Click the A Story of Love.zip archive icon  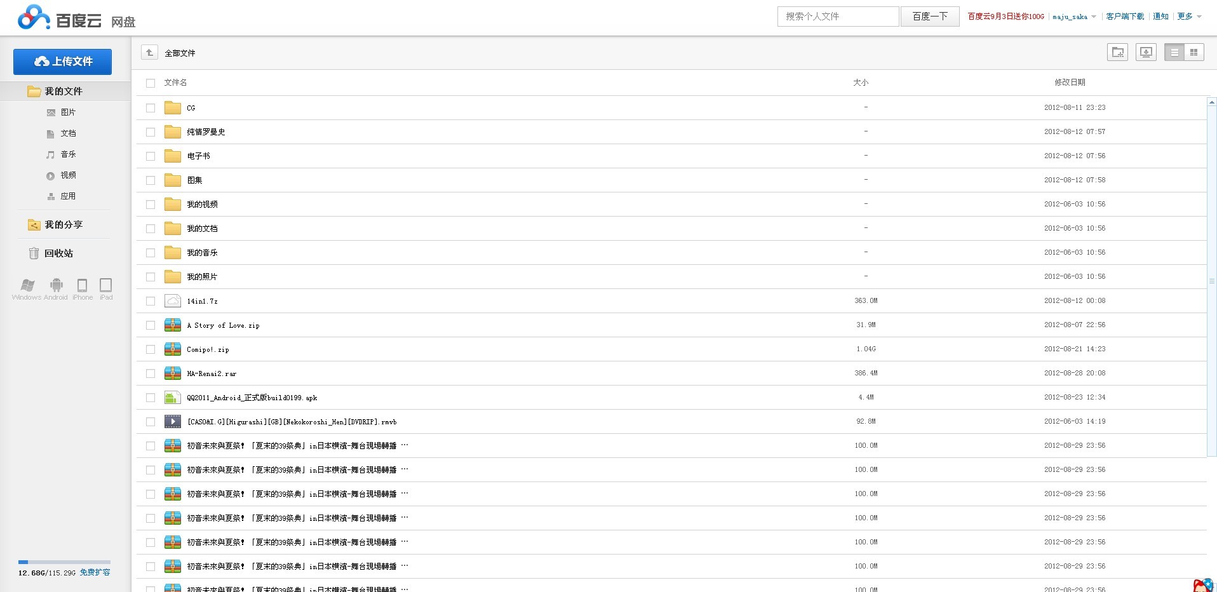click(x=173, y=325)
